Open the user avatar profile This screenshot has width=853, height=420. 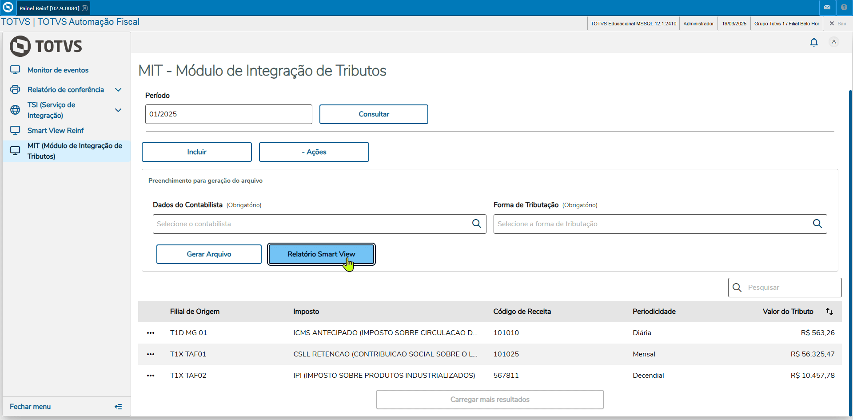tap(834, 42)
